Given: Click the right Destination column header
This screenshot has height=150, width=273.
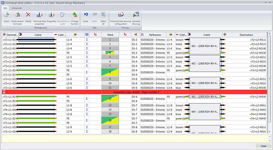Looking at the screenshot, I should (x=245, y=35).
